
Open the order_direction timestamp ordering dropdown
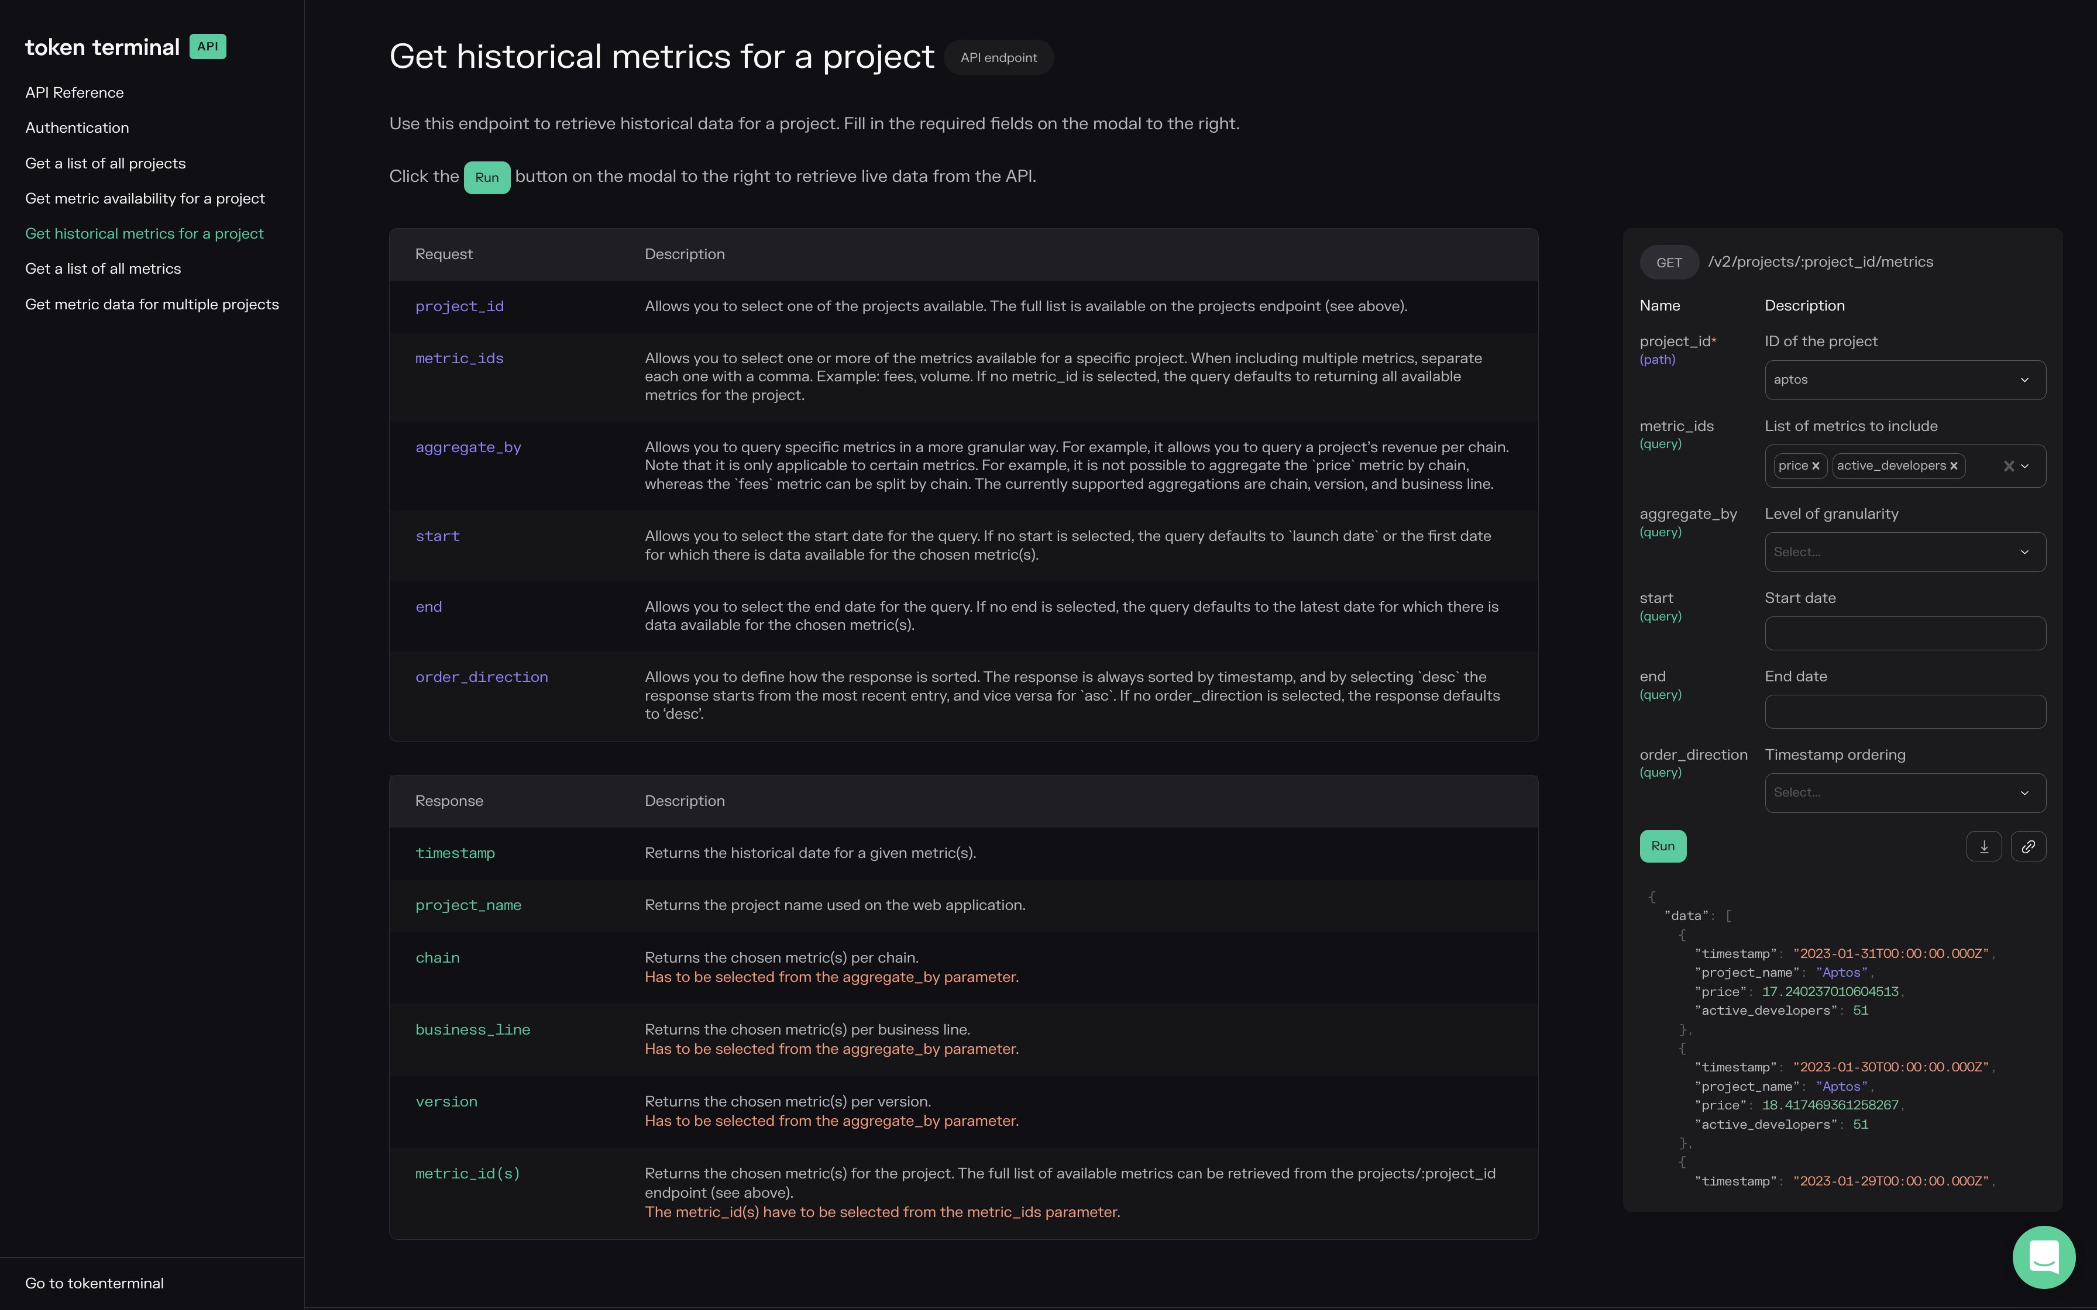[x=1905, y=792]
